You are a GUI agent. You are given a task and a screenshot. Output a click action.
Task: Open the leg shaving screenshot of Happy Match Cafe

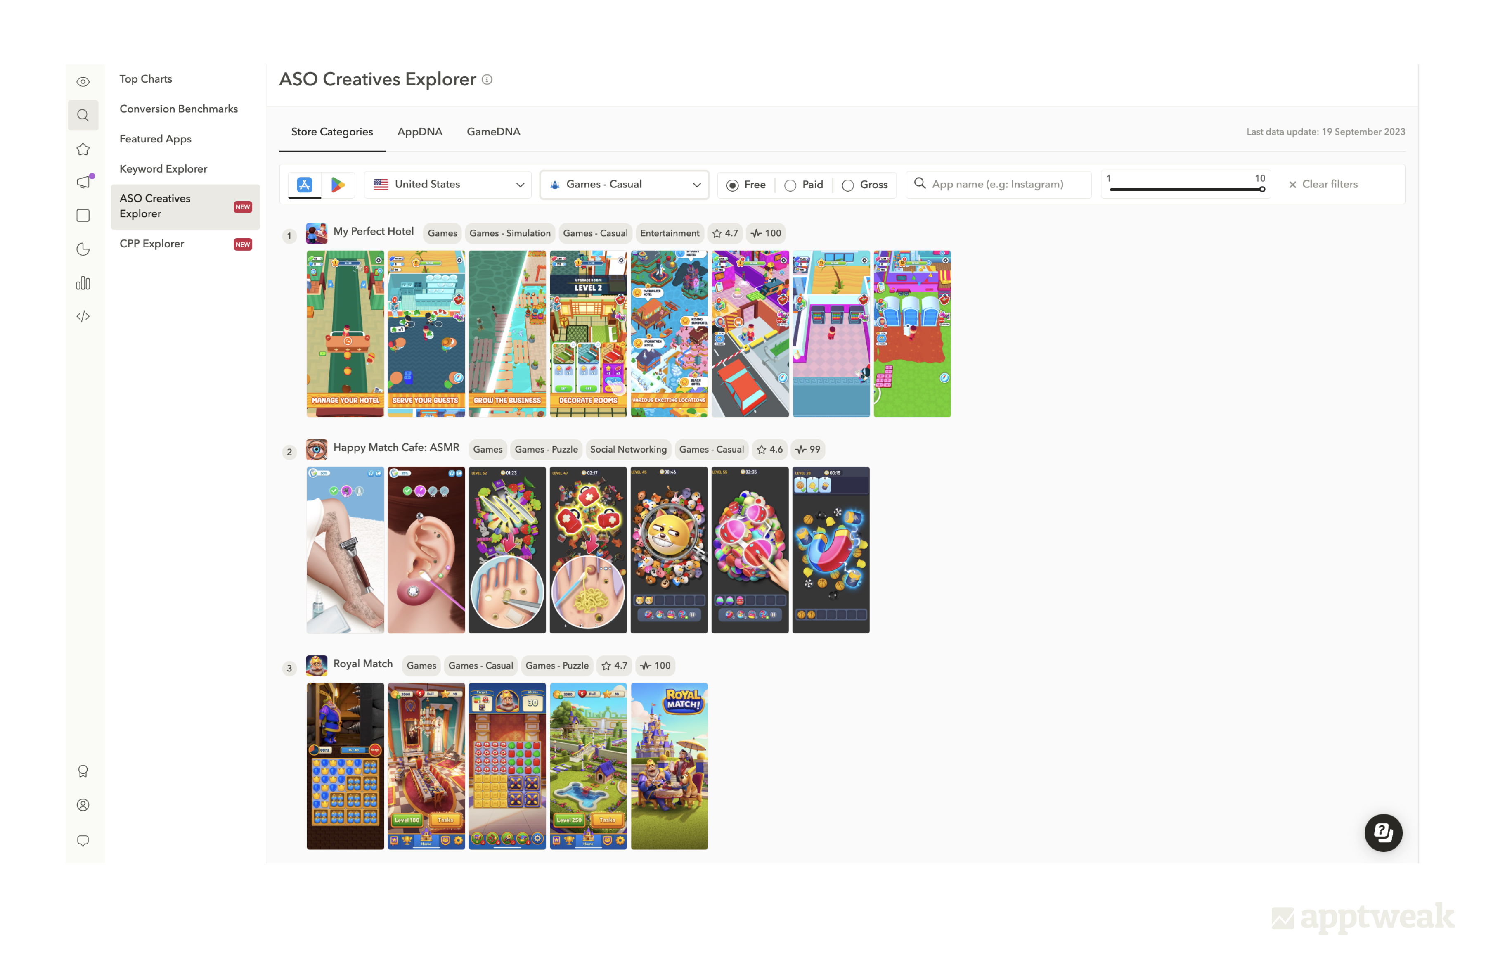[345, 550]
